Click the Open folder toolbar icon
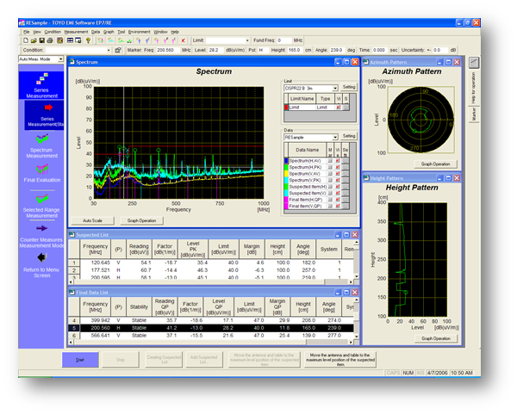The image size is (517, 414). pyautogui.click(x=34, y=40)
